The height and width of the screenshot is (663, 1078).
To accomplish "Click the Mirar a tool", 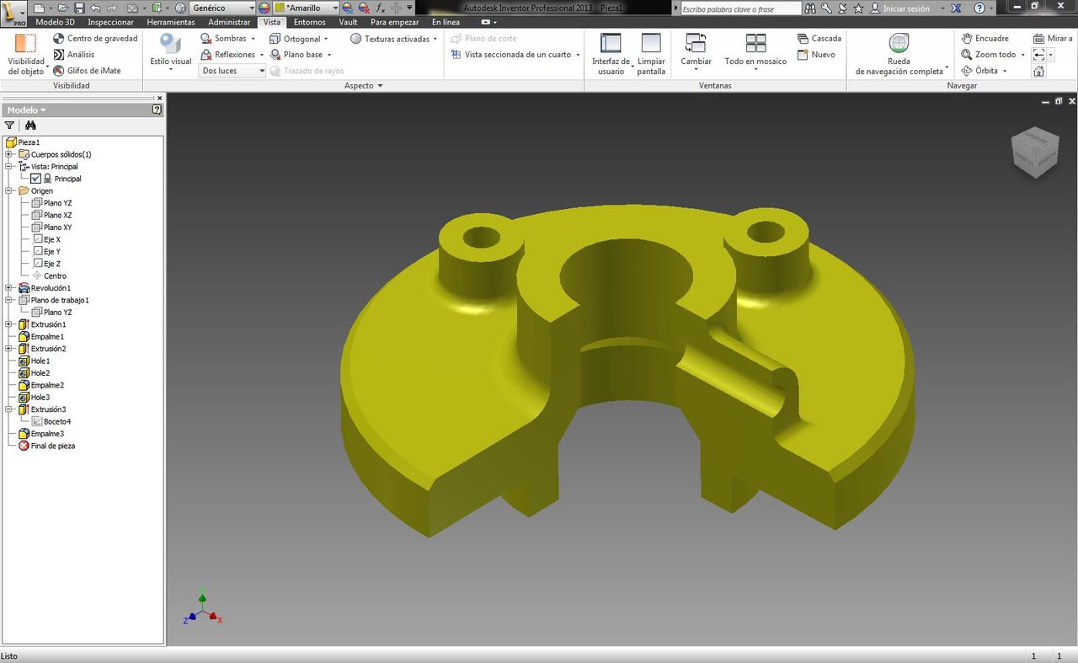I will (1053, 39).
